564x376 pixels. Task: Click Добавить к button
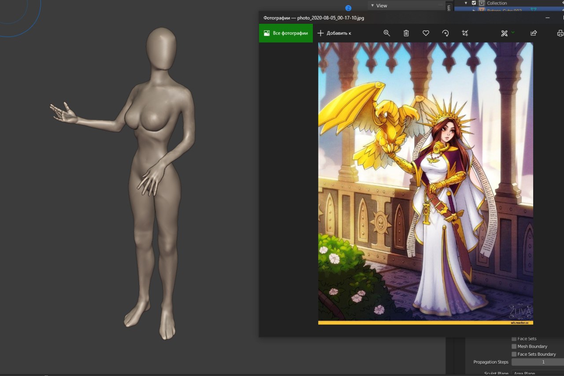point(334,33)
